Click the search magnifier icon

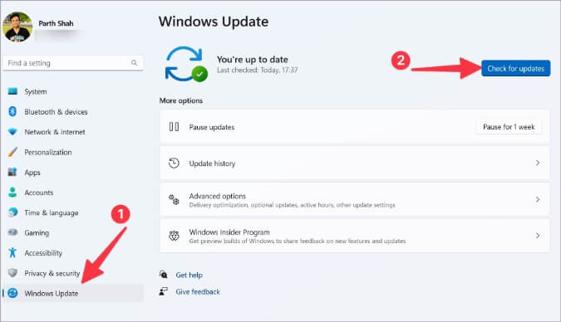click(x=134, y=63)
